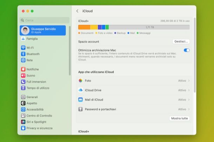Open Giuseppe Servidio ID Apple entry

click(43, 30)
